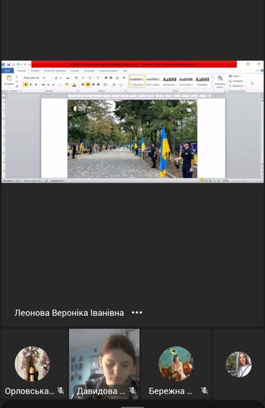Apply the Заголовок 1 heading style
Viewport: 265px width, 408px height.
point(170,81)
